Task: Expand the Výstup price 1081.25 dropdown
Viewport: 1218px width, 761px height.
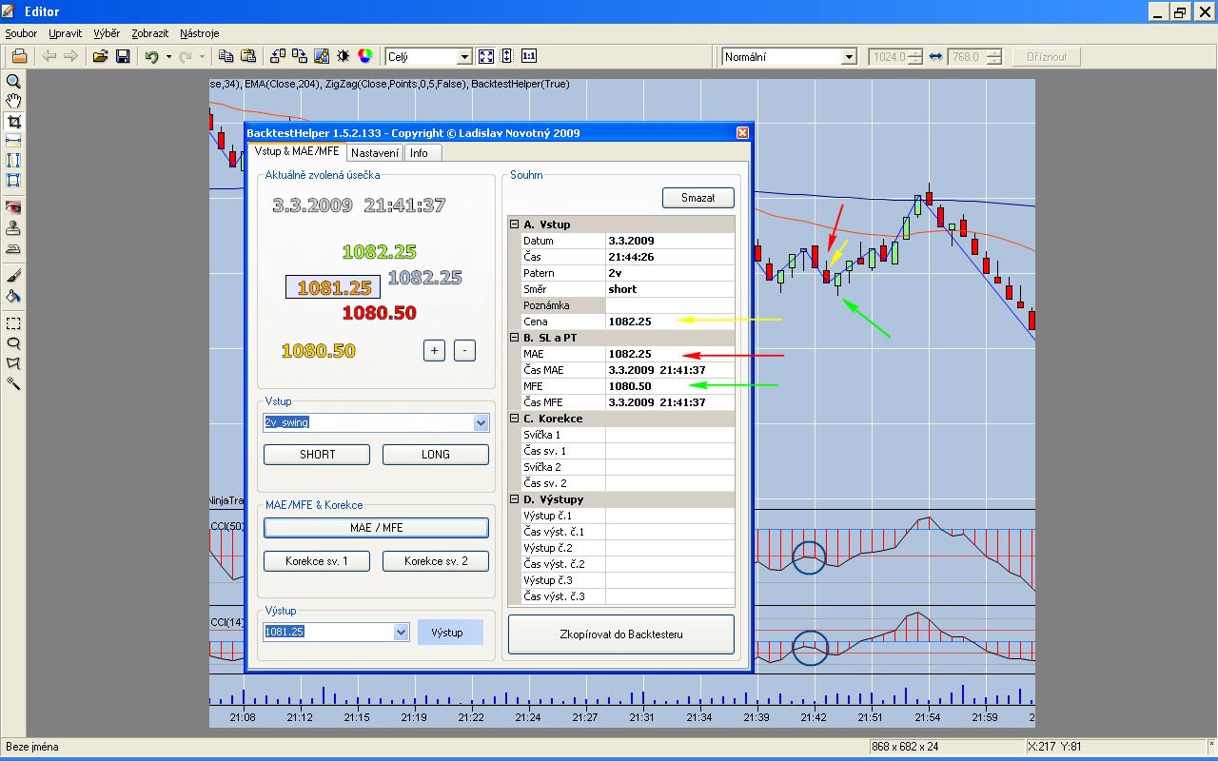Action: pos(400,633)
